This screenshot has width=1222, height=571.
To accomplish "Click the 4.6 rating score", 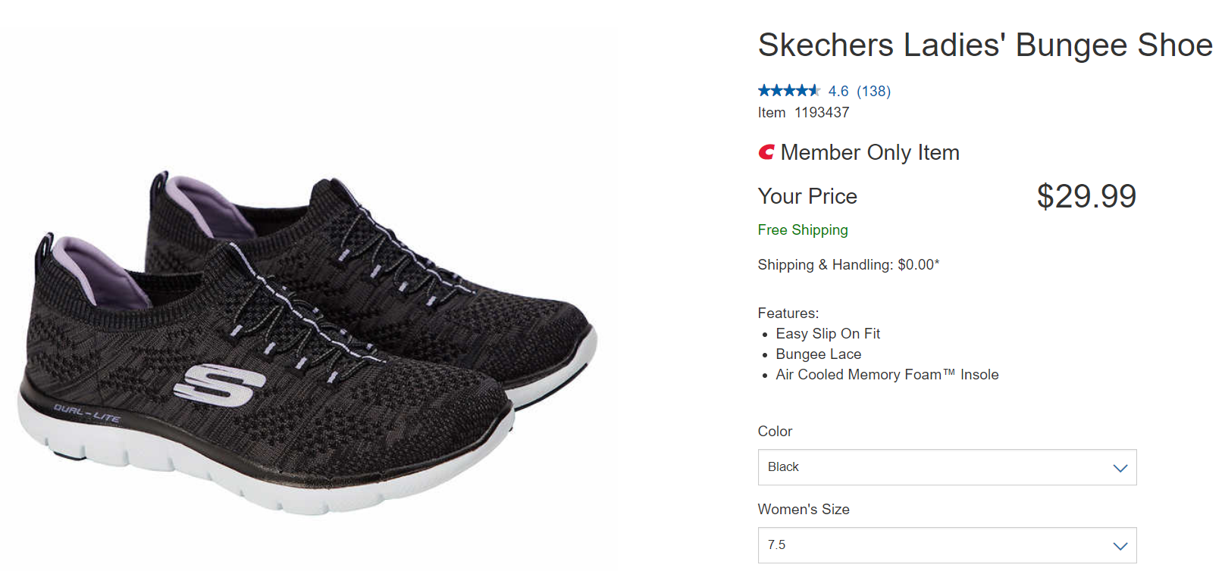I will 838,92.
